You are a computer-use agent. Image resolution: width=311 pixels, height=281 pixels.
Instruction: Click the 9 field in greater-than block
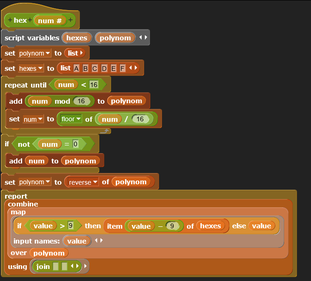click(71, 225)
